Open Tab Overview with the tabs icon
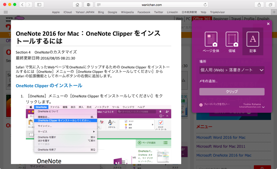 (x=270, y=5)
